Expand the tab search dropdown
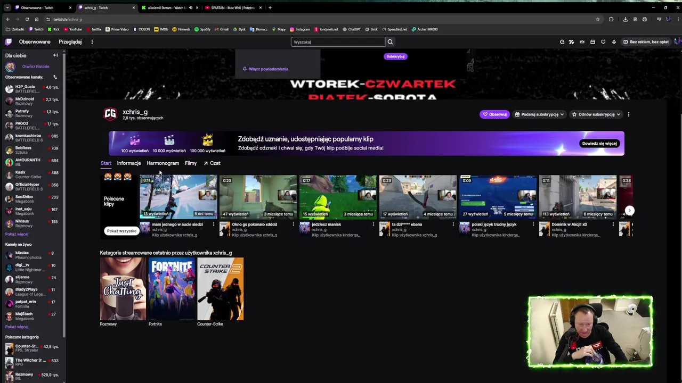This screenshot has width=682, height=383. (7, 7)
